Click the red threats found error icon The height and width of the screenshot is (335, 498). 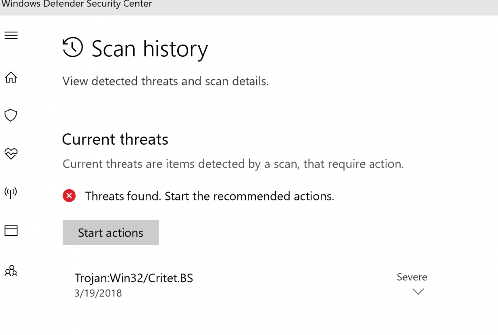click(69, 196)
